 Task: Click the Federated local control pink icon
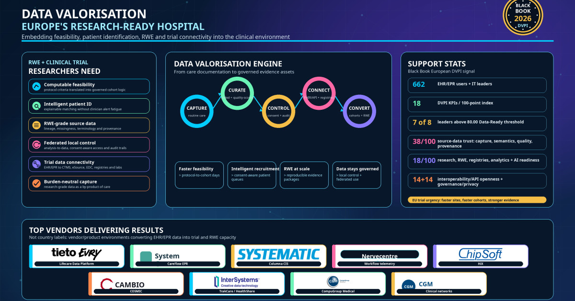(x=36, y=145)
